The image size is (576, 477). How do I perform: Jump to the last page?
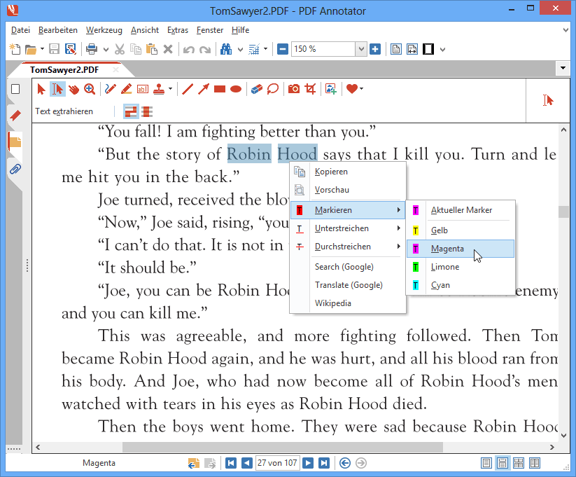click(323, 463)
